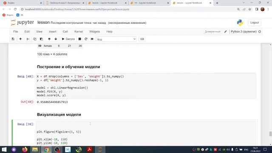Open the Яндекс bookmark
The height and width of the screenshot is (153, 272).
(x=8, y=15)
